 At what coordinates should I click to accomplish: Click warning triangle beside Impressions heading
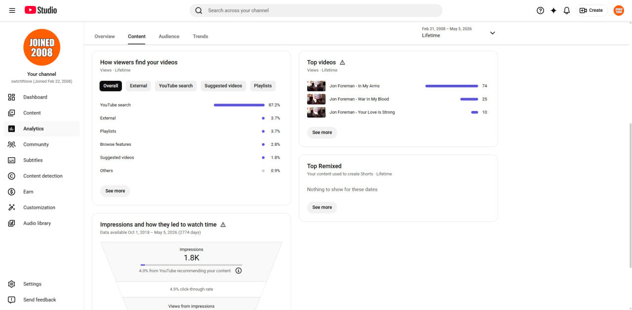pyautogui.click(x=223, y=225)
